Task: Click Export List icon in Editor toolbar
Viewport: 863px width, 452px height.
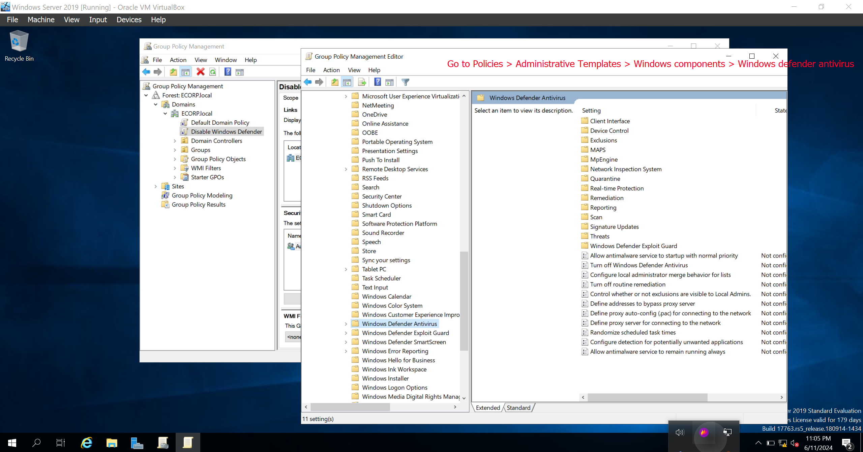Action: tap(362, 82)
